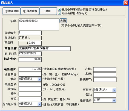Focus the 最低库存 input field
This screenshot has width=129, height=111.
[105, 80]
